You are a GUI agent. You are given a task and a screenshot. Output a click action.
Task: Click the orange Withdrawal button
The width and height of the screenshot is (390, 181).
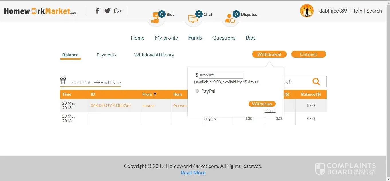tap(269, 54)
